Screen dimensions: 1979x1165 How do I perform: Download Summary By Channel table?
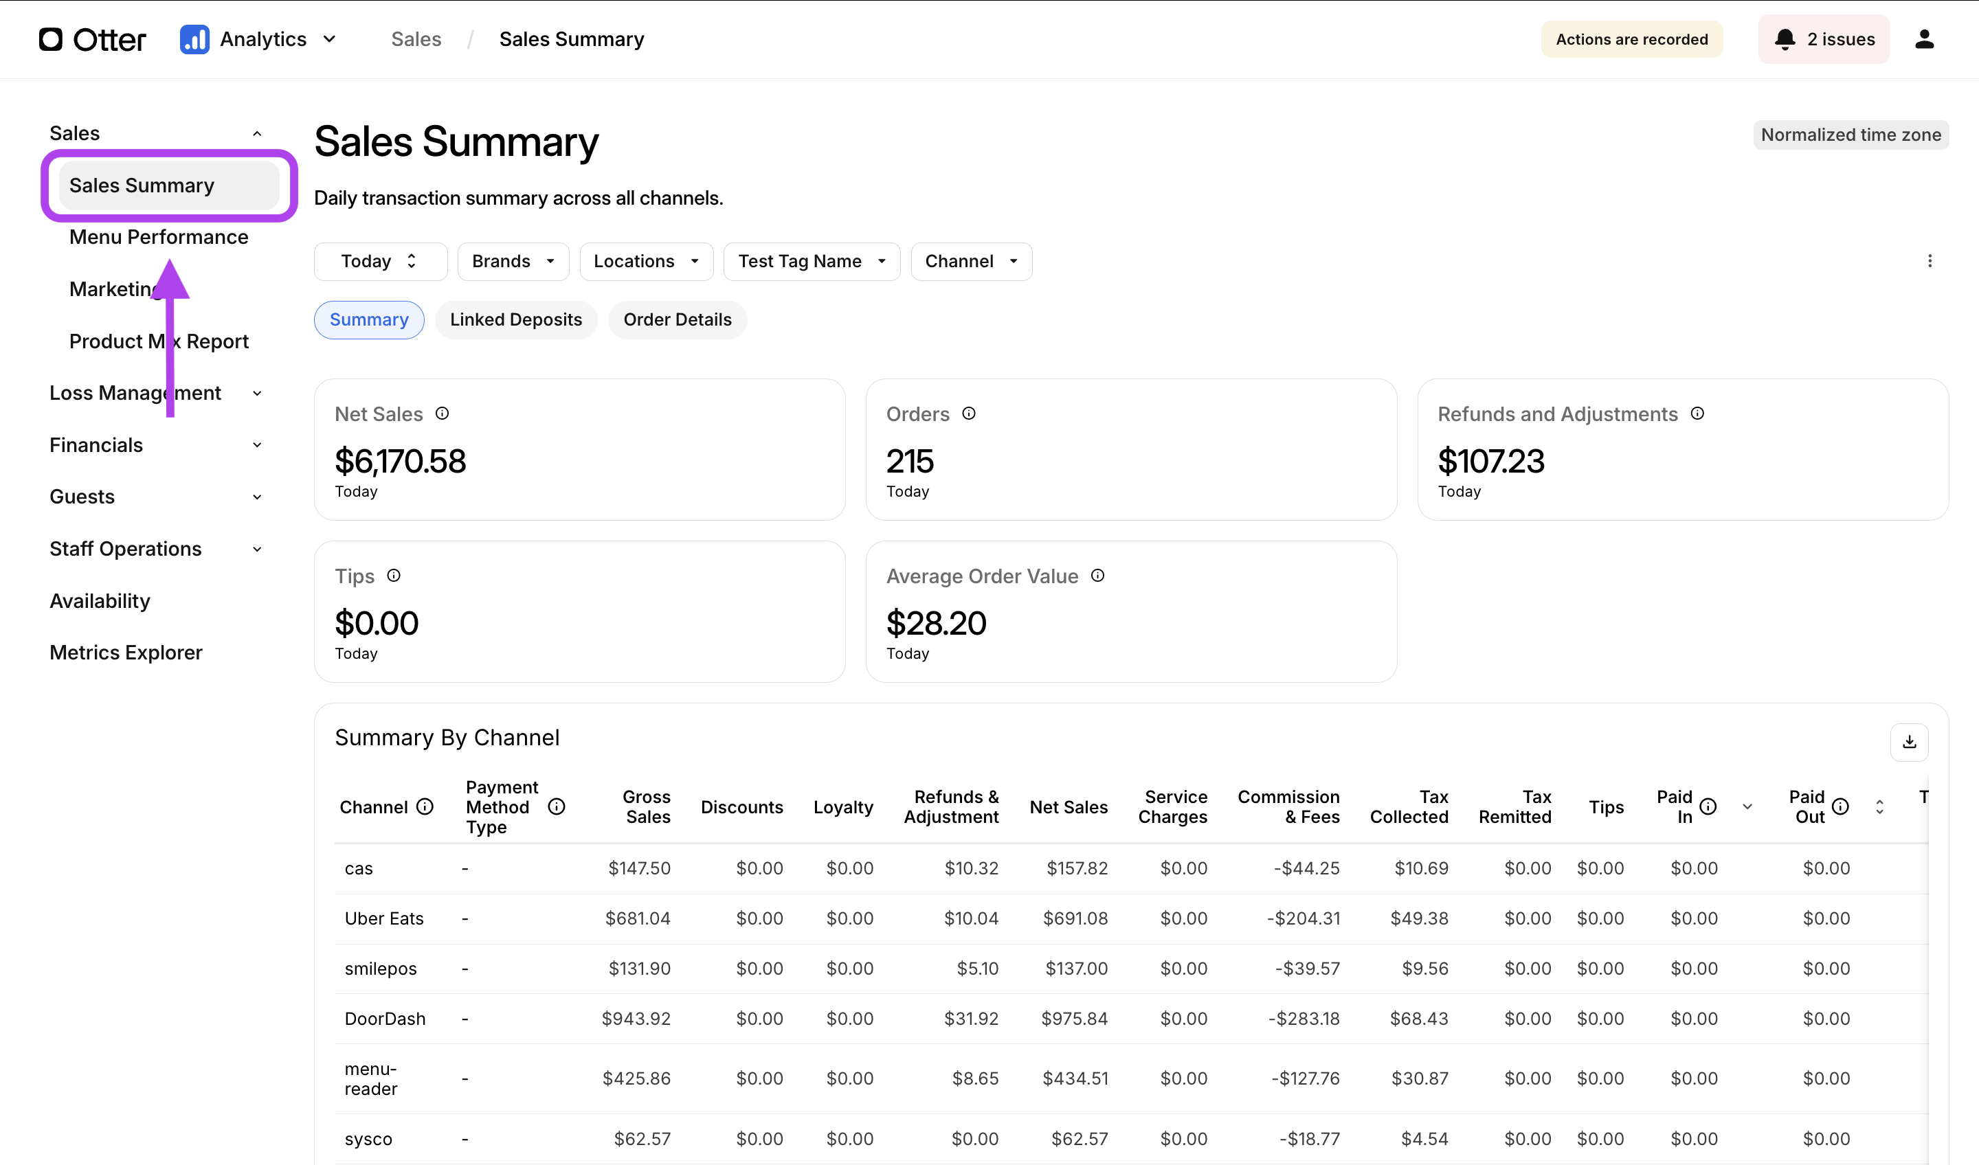point(1909,742)
